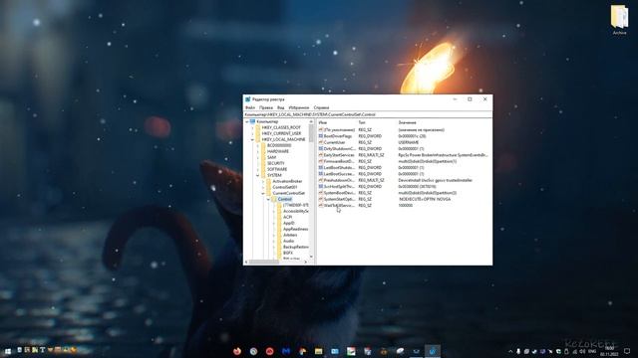
Task: Select the HKEY_CLASSES_ROOT key
Action: (281, 127)
